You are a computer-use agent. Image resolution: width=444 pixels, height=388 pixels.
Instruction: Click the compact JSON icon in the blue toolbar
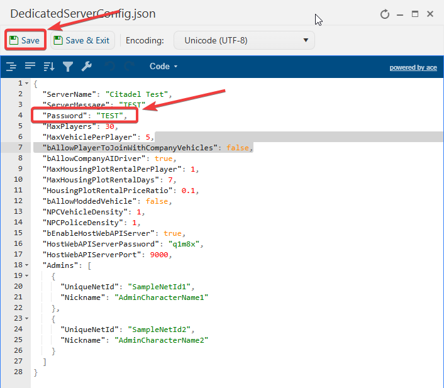click(30, 67)
